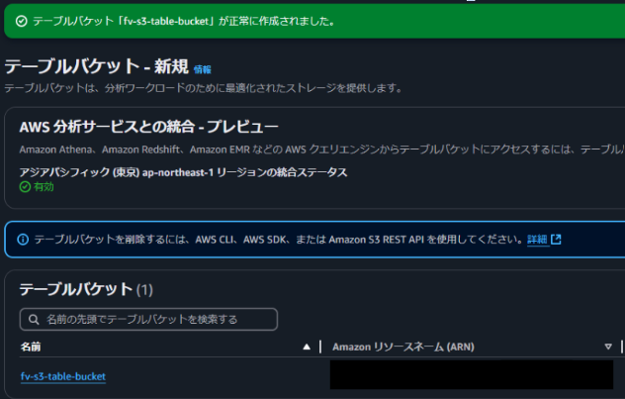The image size is (625, 399).
Task: Click the external link icon next to 詳細
Action: [x=556, y=240]
